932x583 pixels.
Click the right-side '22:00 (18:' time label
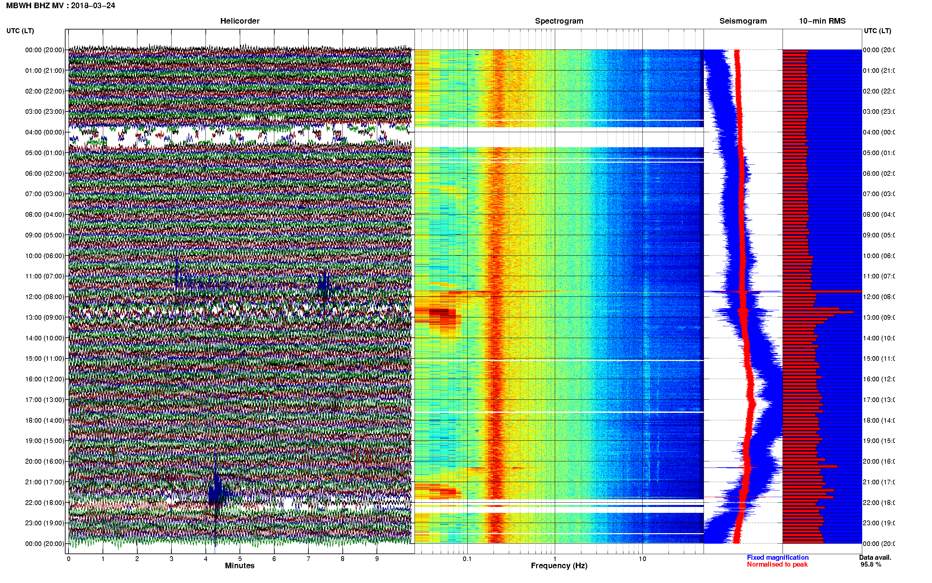pyautogui.click(x=879, y=502)
